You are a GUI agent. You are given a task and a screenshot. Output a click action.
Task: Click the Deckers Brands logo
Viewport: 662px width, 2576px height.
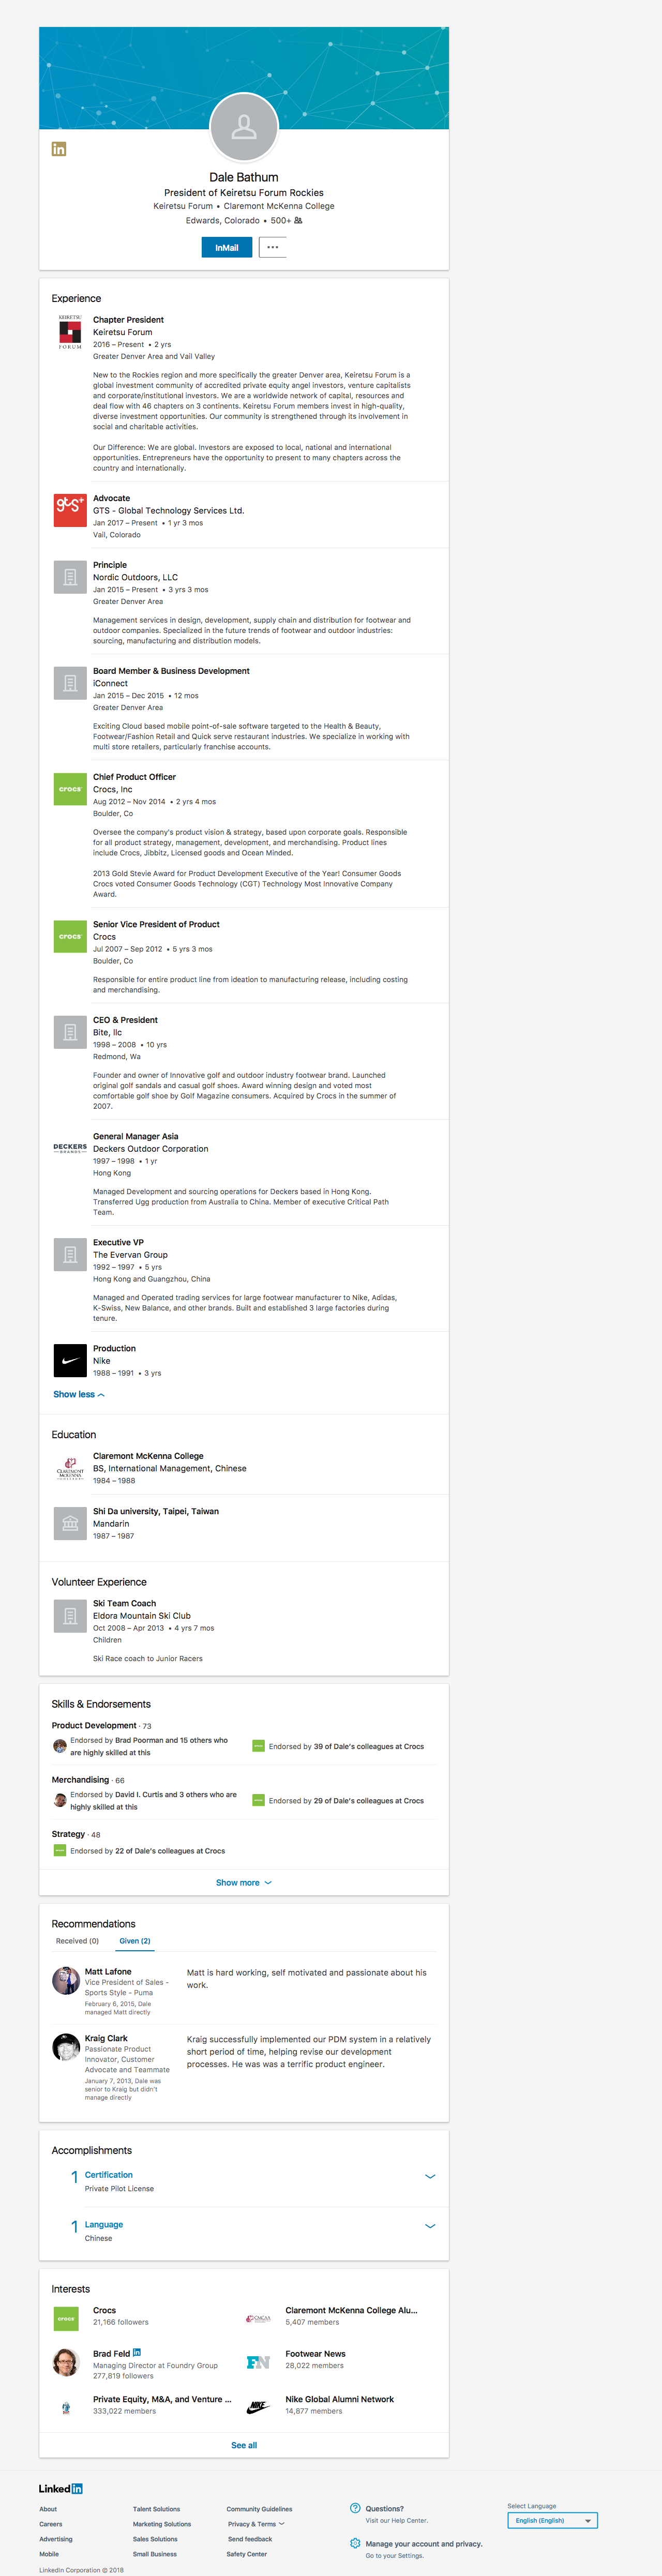click(70, 1148)
